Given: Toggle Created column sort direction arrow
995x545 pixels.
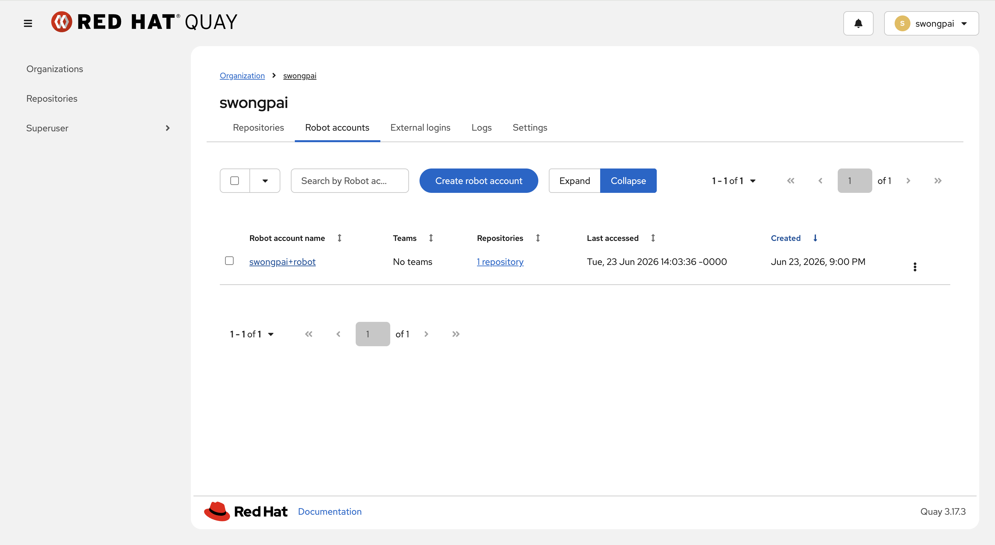Looking at the screenshot, I should click(815, 238).
